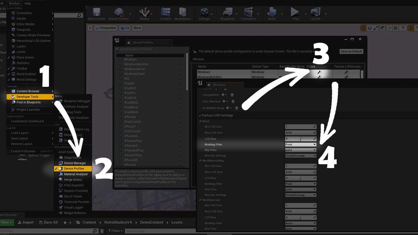
Task: Open World MinMag Filter dropdown
Action: pos(300,145)
